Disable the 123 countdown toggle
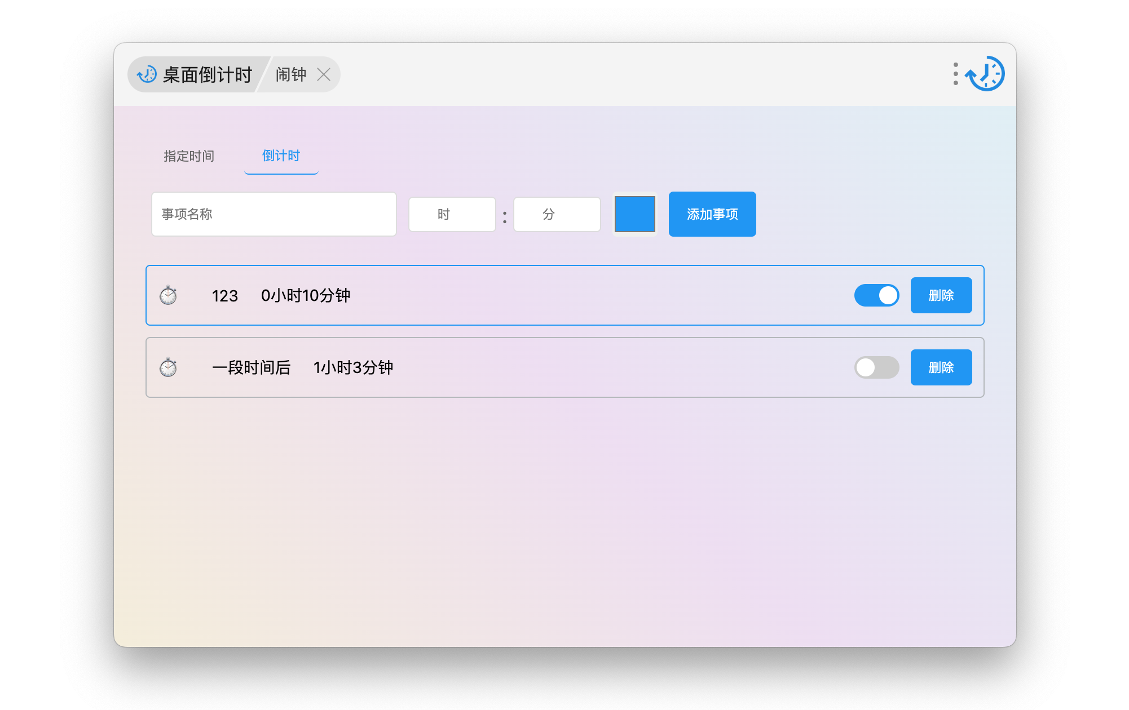The height and width of the screenshot is (710, 1129). click(x=876, y=295)
